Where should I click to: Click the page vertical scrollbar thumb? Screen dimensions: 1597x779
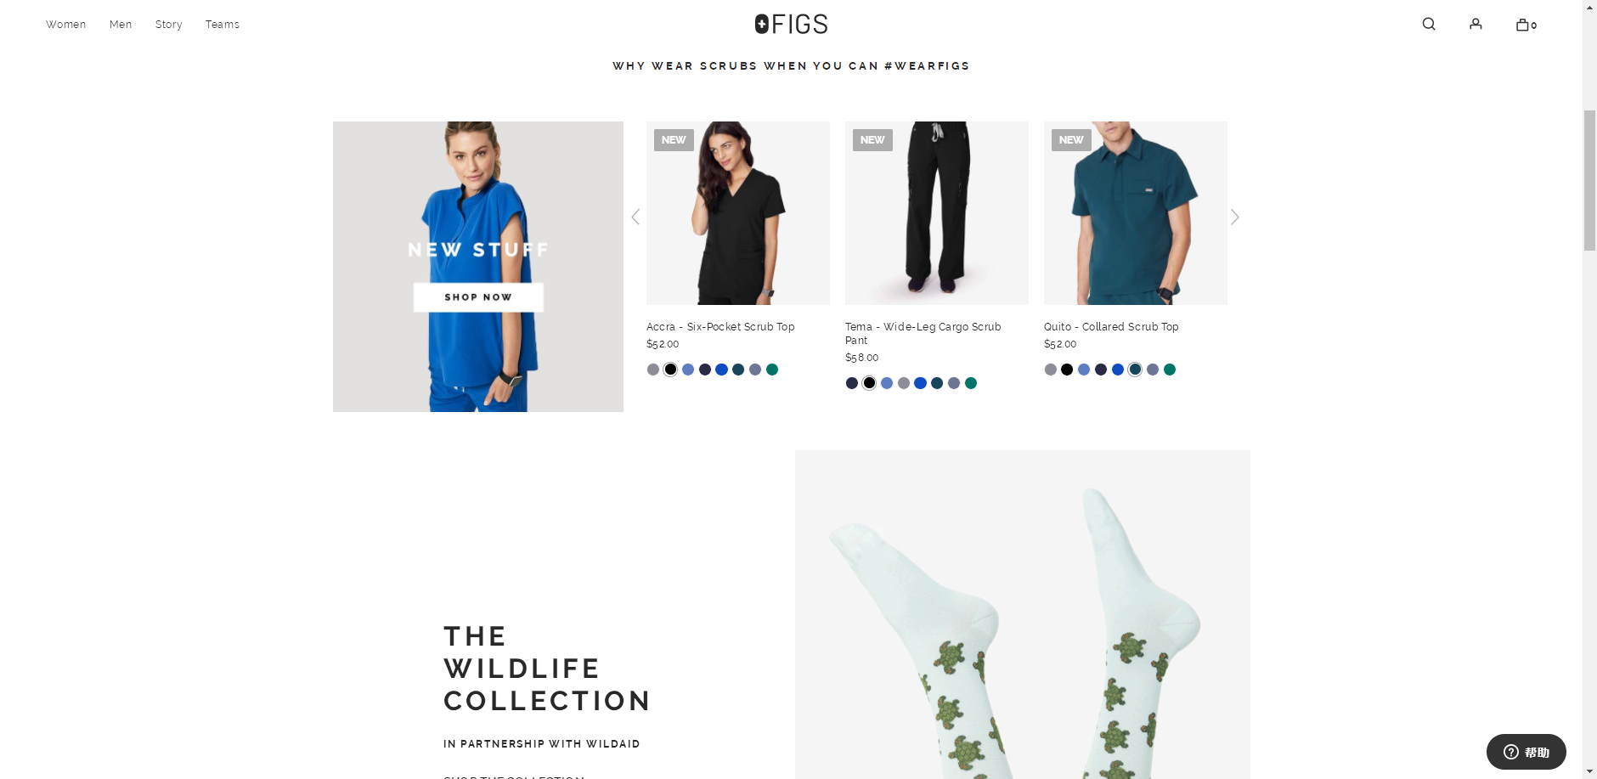point(1589,180)
